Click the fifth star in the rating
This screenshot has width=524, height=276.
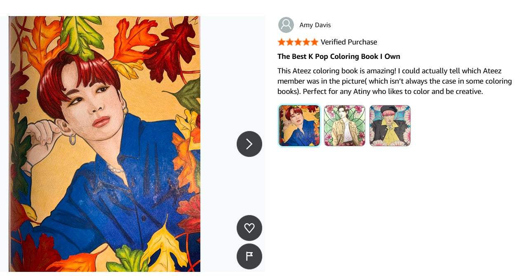click(x=315, y=42)
